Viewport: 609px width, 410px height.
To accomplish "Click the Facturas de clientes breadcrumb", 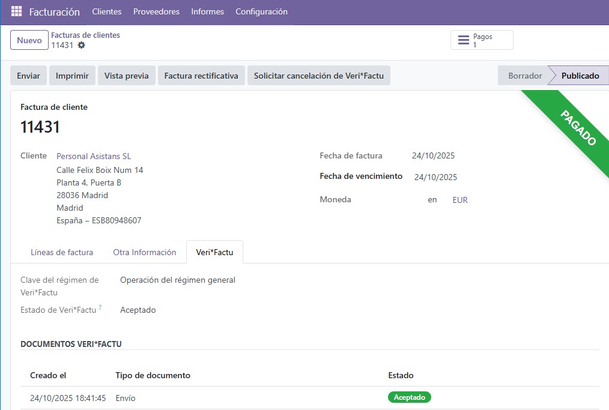I will pos(85,35).
